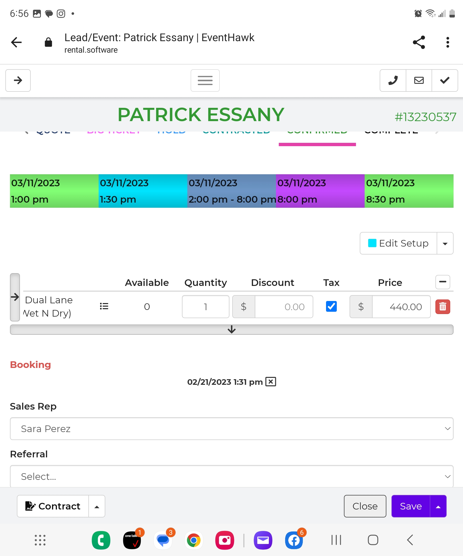This screenshot has width=463, height=556.
Task: Open the item details list icon
Action: pyautogui.click(x=104, y=306)
